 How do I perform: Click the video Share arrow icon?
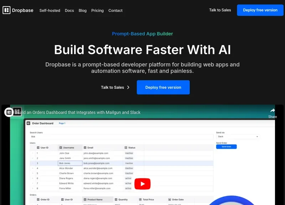coord(273,110)
